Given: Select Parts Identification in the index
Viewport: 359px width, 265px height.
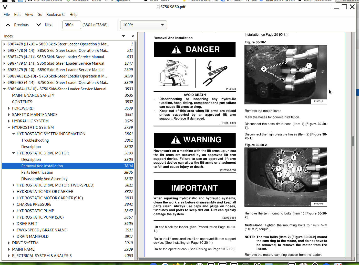Looking at the screenshot, I should [37, 172].
